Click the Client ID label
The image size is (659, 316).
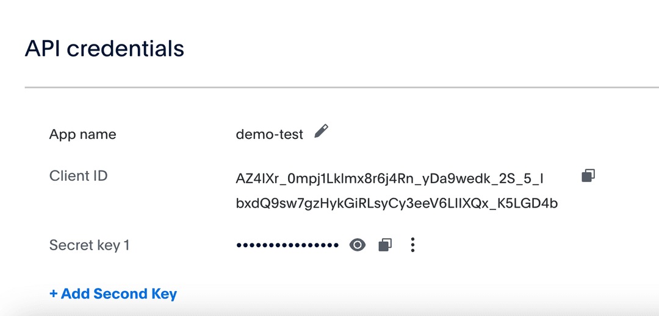tap(78, 176)
